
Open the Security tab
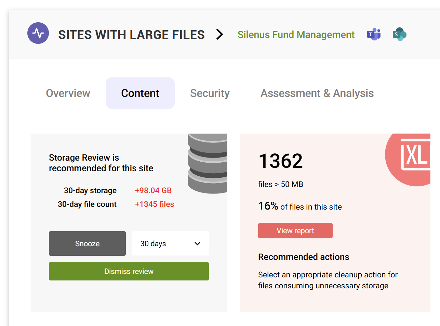pos(210,93)
